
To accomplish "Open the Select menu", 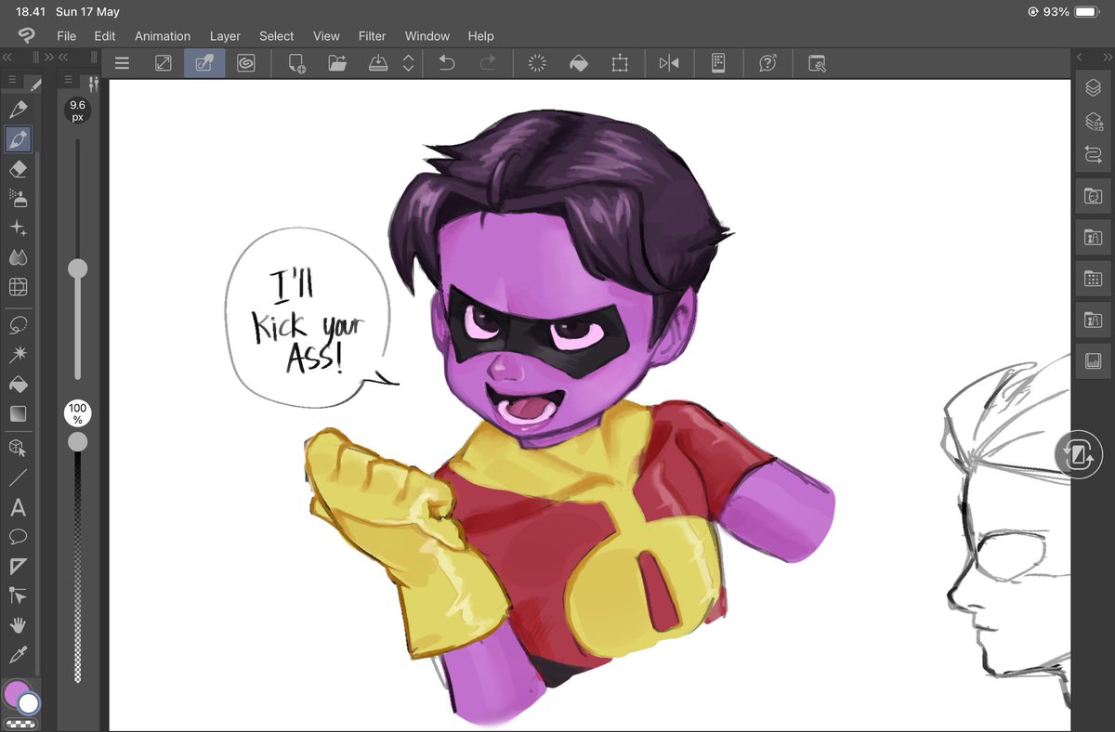I will pos(277,36).
